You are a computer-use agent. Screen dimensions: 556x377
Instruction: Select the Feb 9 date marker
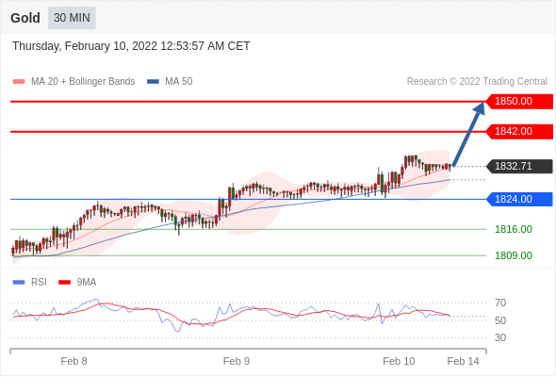(237, 361)
